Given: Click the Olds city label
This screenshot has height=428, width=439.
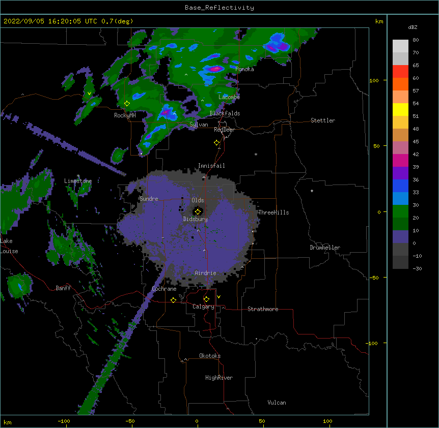Looking at the screenshot, I should (x=198, y=200).
